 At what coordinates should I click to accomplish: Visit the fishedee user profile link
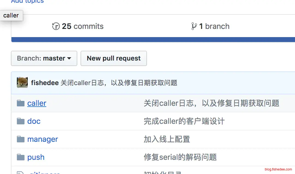[x=45, y=83]
